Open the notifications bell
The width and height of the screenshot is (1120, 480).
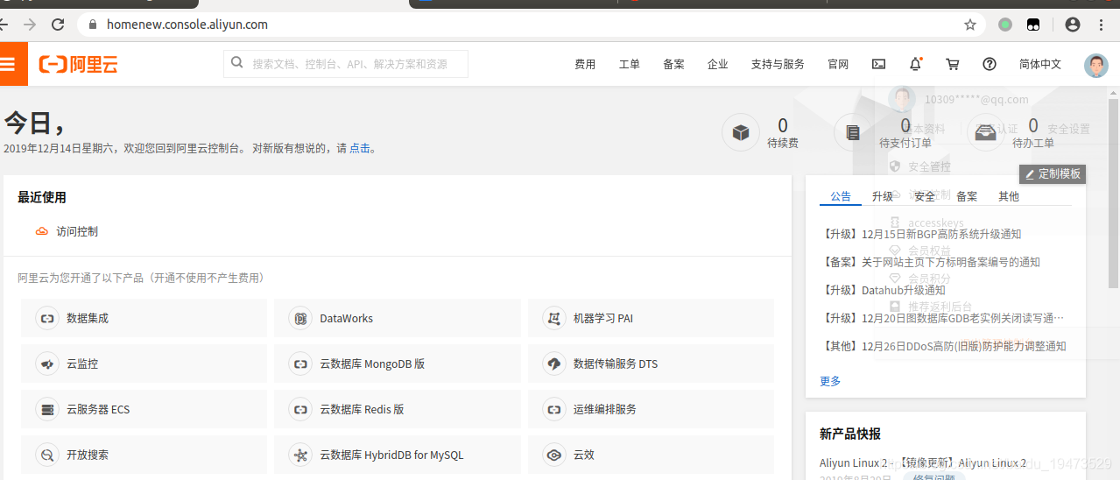pyautogui.click(x=916, y=64)
